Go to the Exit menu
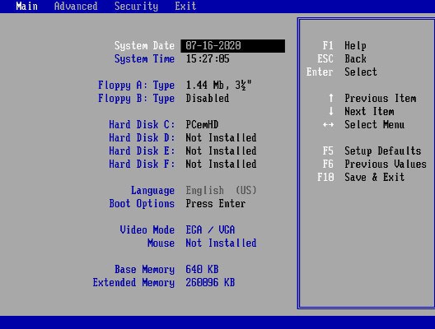Screen dimensions: 435x329 tap(185, 6)
